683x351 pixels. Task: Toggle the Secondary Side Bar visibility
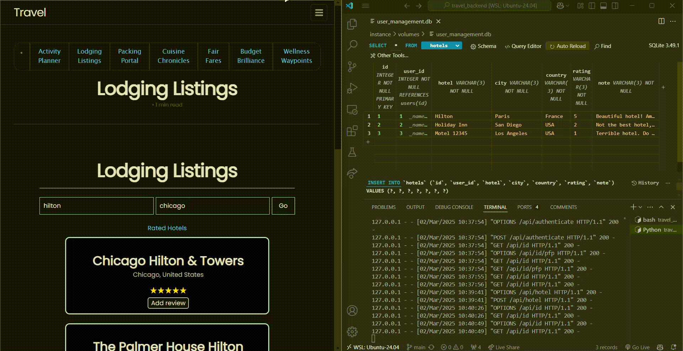click(x=615, y=6)
